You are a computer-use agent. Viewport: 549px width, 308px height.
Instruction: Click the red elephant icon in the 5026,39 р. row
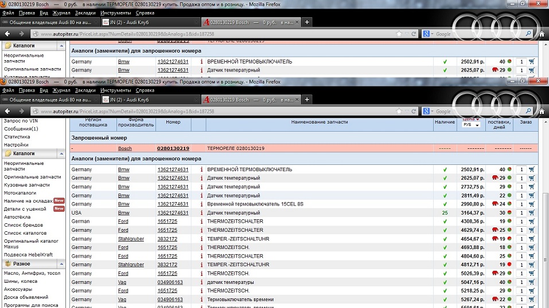click(495, 274)
